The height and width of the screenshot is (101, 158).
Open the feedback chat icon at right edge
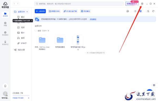(x=154, y=85)
